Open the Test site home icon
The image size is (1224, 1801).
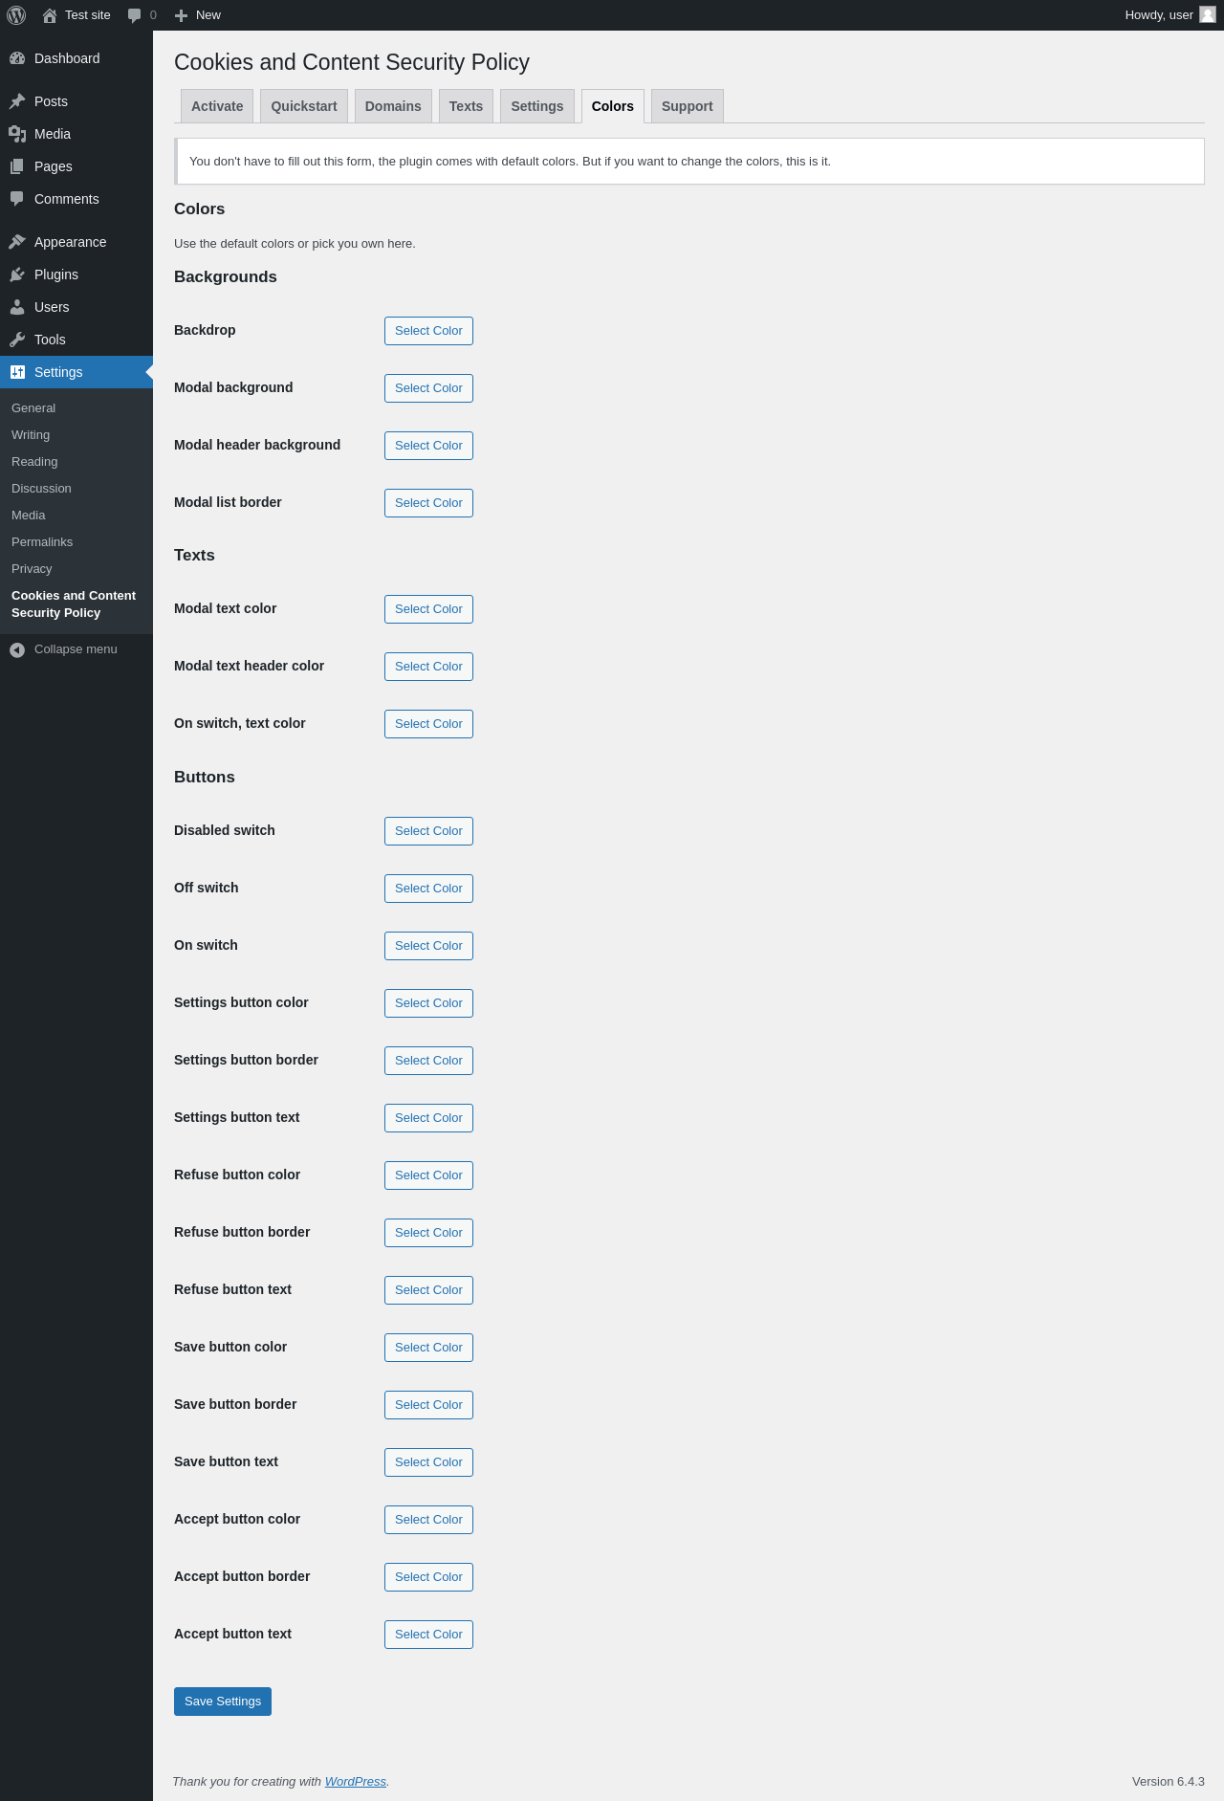click(x=50, y=15)
